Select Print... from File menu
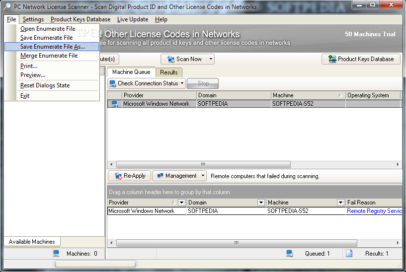This screenshot has width=406, height=272. [x=52, y=66]
